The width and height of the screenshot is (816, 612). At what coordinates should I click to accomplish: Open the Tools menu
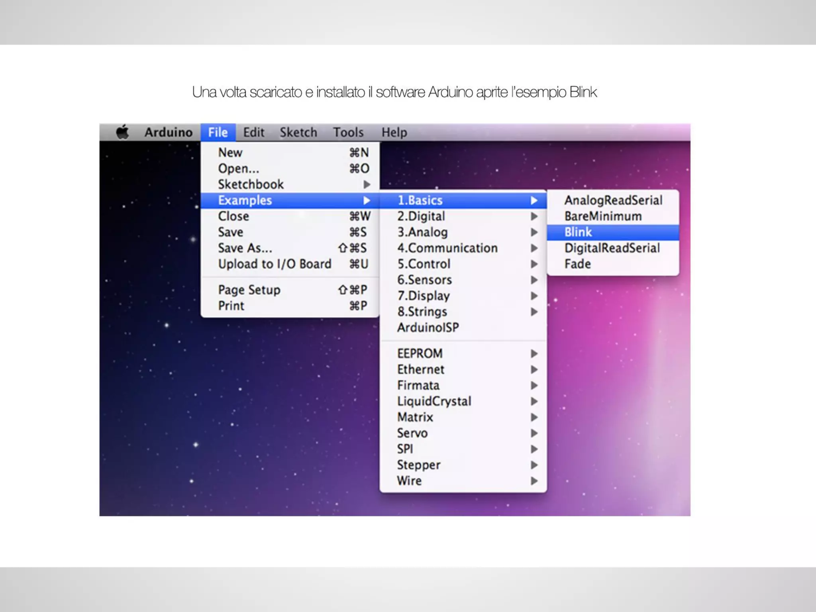pyautogui.click(x=349, y=132)
